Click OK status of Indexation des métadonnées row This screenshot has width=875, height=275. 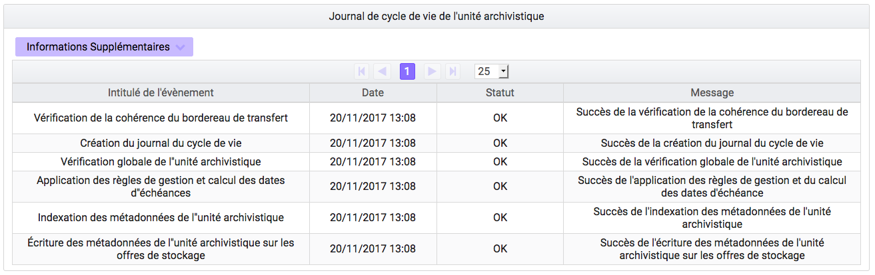(500, 218)
